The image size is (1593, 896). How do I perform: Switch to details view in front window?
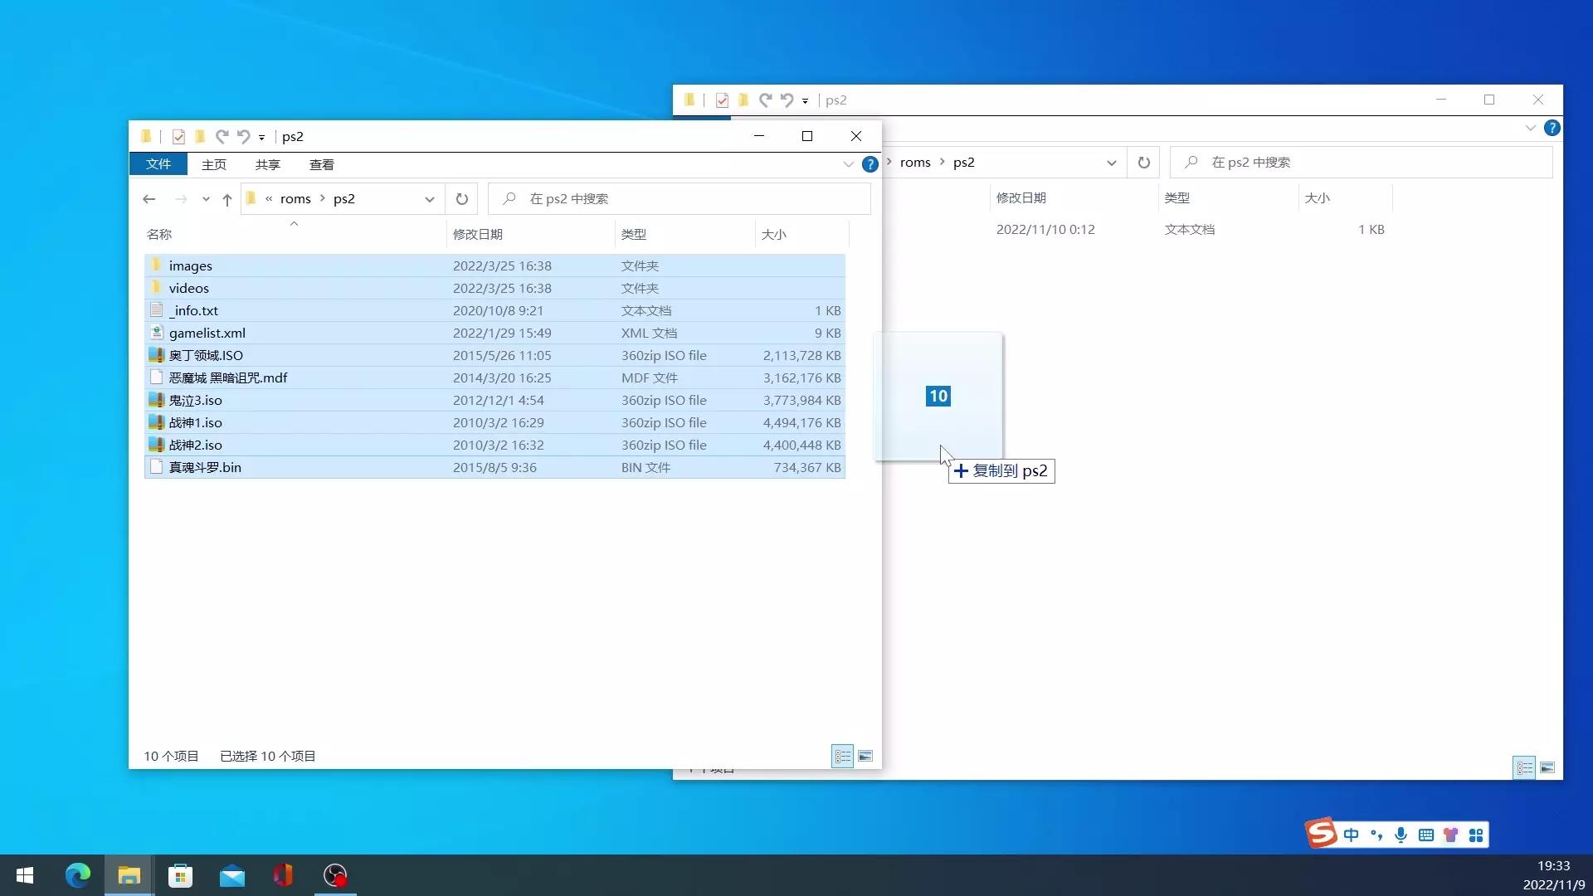click(842, 756)
